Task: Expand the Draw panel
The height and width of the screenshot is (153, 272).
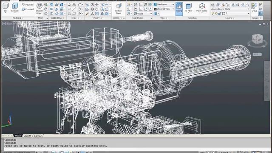Action: tap(75, 18)
